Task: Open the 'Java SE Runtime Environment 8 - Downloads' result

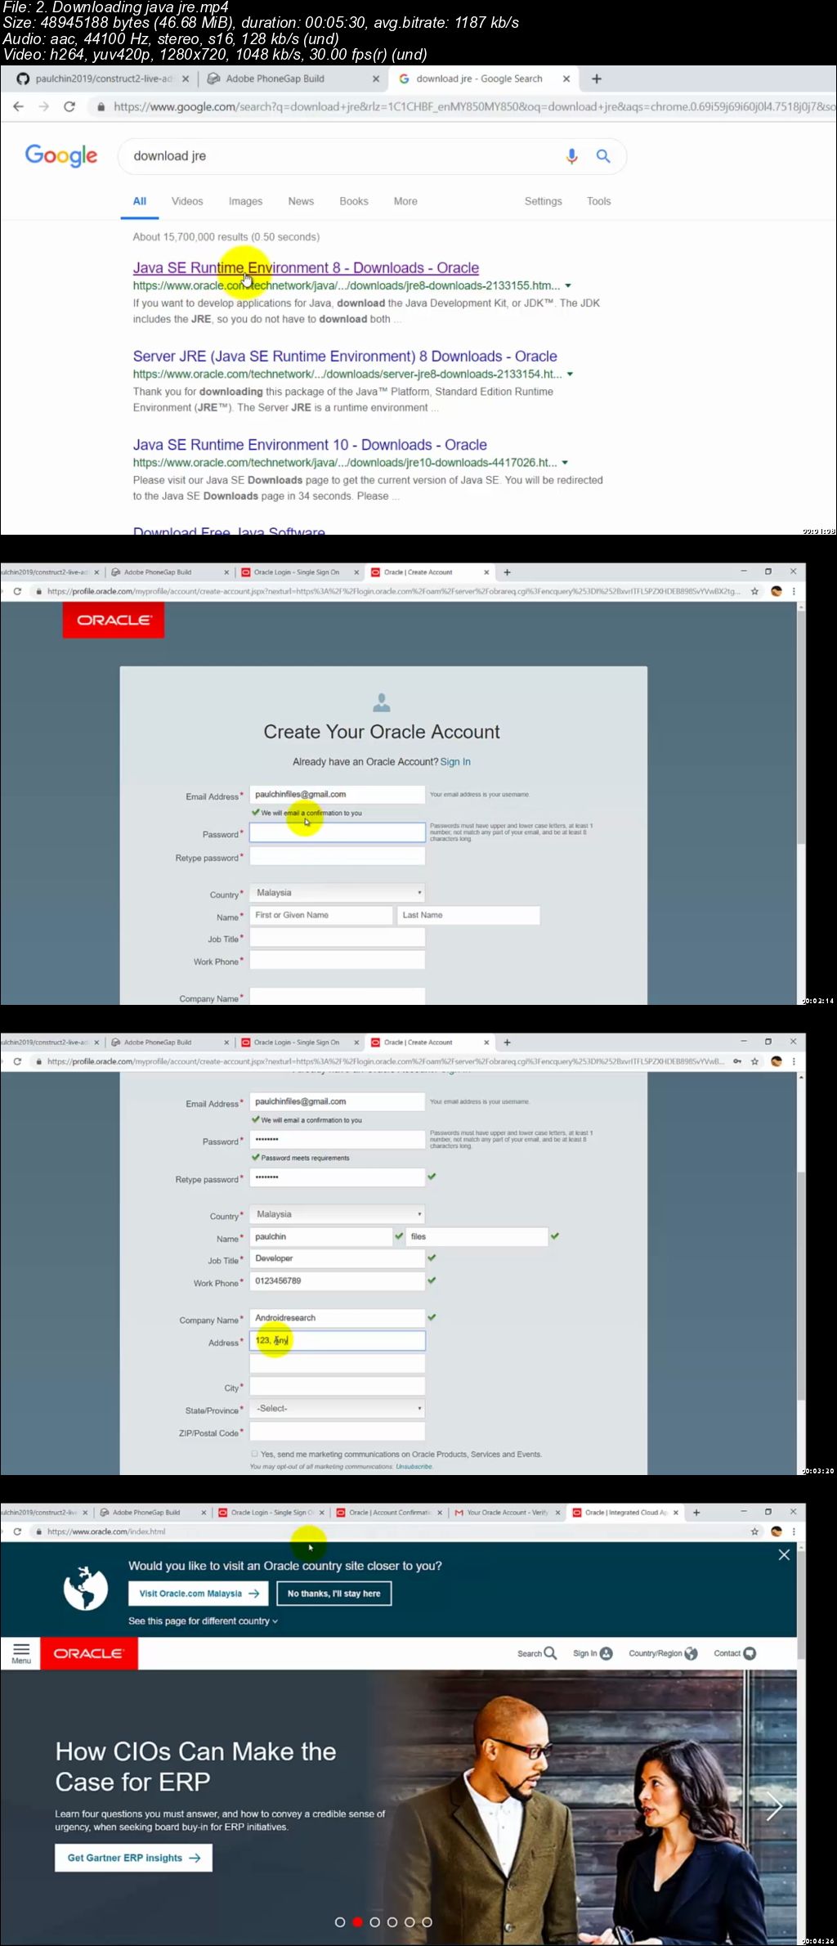Action: [306, 267]
